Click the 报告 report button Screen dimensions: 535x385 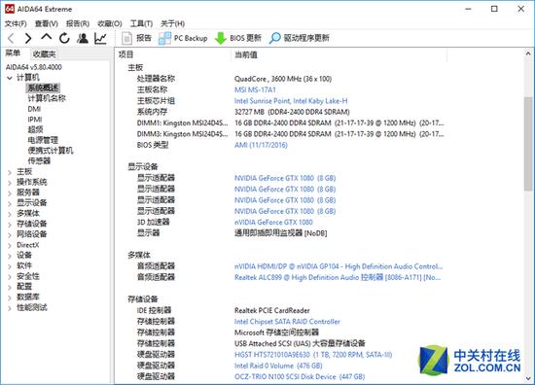click(x=136, y=38)
